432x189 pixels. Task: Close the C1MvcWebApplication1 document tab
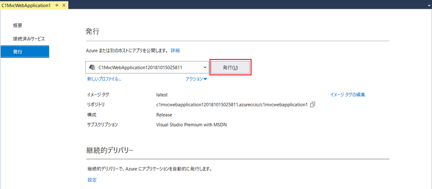coord(64,5)
